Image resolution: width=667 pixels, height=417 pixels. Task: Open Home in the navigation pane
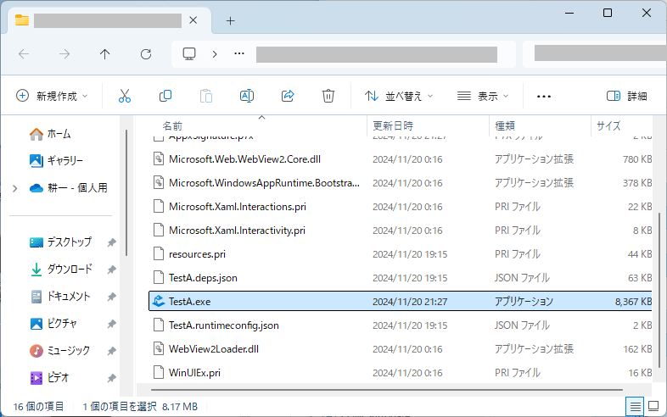click(50, 134)
